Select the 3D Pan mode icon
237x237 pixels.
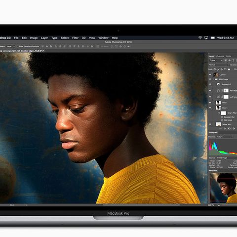coord(120,46)
